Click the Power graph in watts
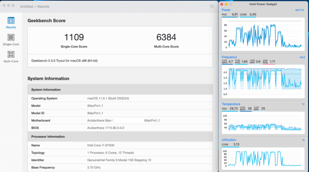 (263, 34)
